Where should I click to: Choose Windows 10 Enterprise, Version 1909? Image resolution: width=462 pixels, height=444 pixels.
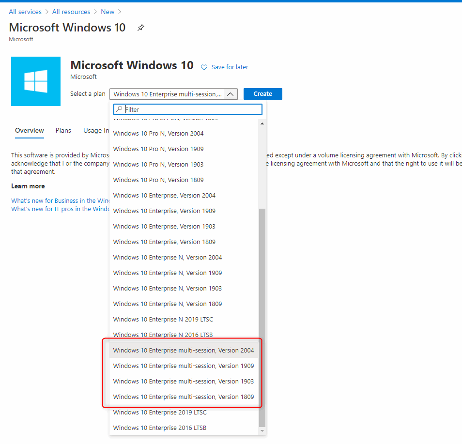tap(184, 211)
